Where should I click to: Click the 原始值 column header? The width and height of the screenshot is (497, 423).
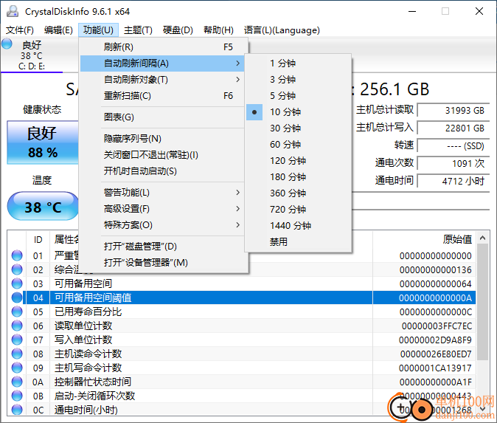(424, 239)
